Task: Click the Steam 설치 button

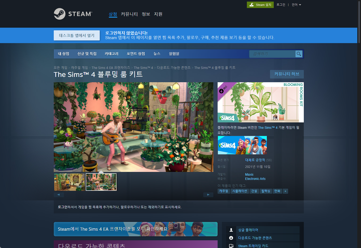Action: tap(260, 5)
